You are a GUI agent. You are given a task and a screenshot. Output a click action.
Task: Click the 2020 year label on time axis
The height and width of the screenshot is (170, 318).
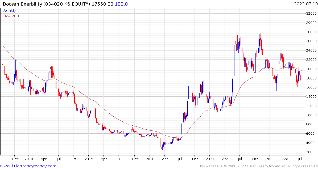pyautogui.click(x=150, y=159)
